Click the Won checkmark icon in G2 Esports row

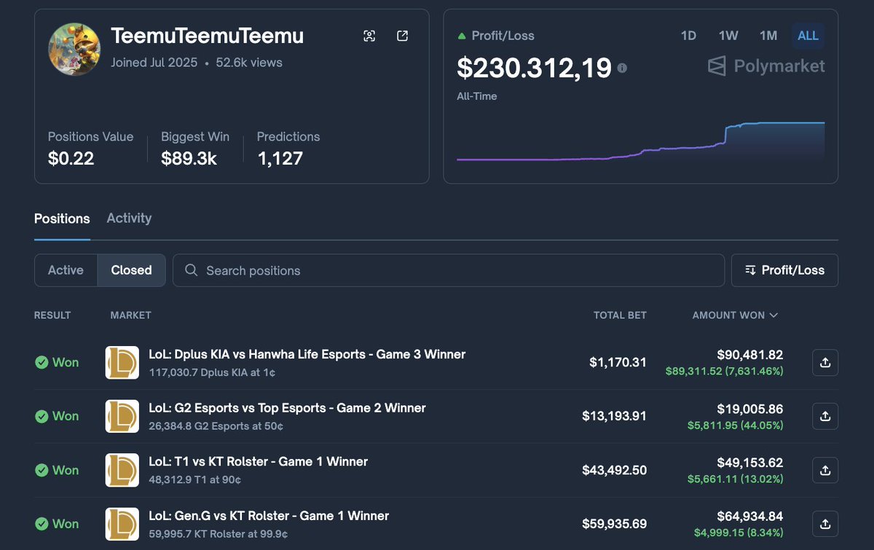(x=42, y=416)
